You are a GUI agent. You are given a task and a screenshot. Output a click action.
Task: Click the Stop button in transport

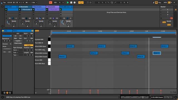pos(71,2)
